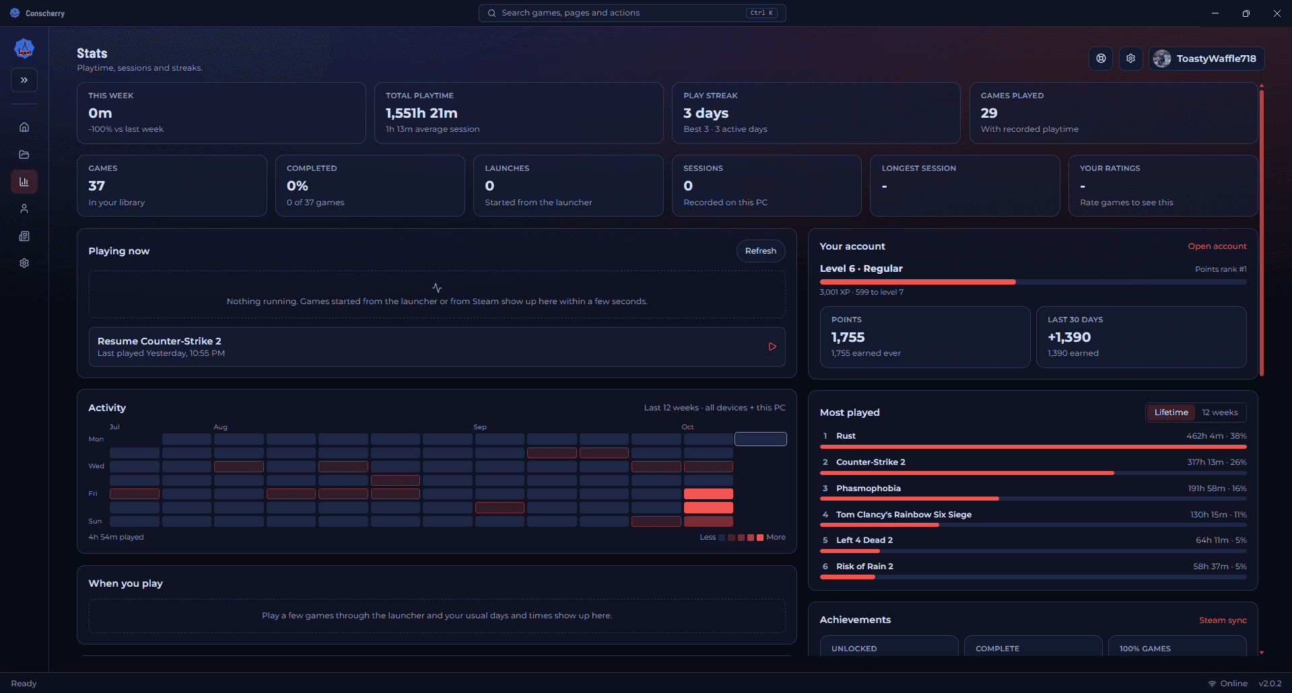Click the Refresh button in Playing now

pos(761,251)
